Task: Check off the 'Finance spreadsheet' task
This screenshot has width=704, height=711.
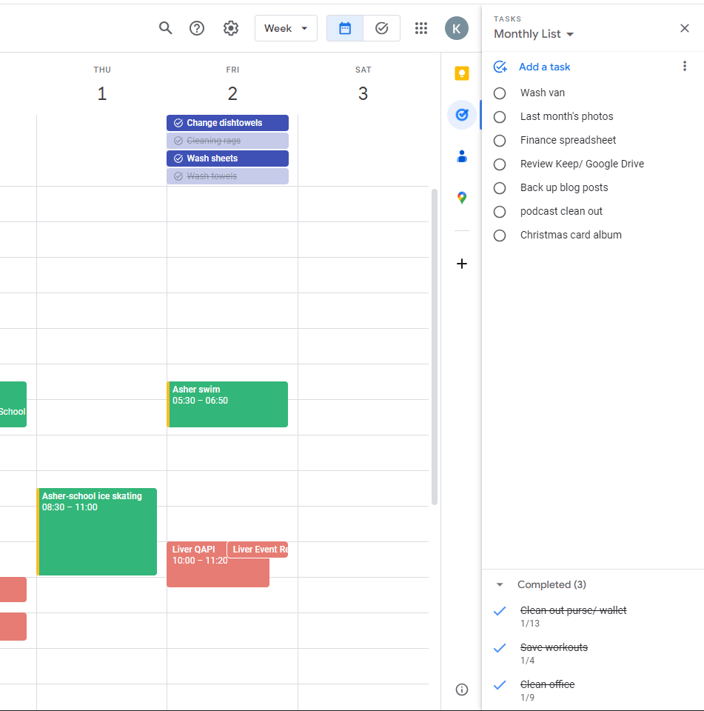Action: (500, 141)
